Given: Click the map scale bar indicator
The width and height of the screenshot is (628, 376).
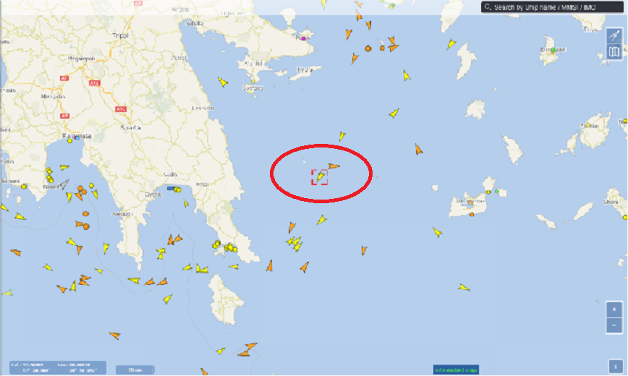Looking at the screenshot, I should 135,369.
